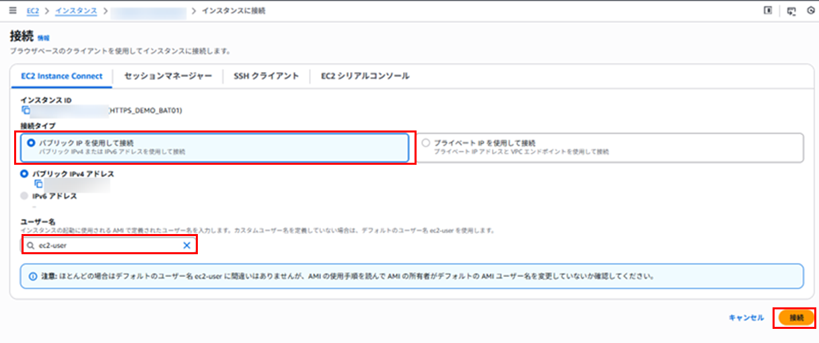Click the キャンセル link
Screen dimensions: 819x343
click(x=746, y=317)
